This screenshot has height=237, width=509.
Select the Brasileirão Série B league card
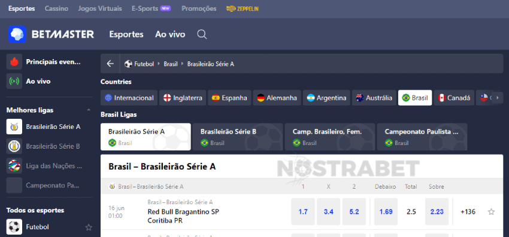point(238,137)
